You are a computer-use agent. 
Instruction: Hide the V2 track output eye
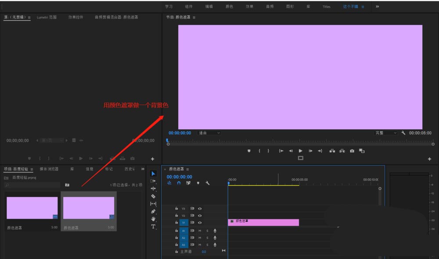(x=200, y=216)
